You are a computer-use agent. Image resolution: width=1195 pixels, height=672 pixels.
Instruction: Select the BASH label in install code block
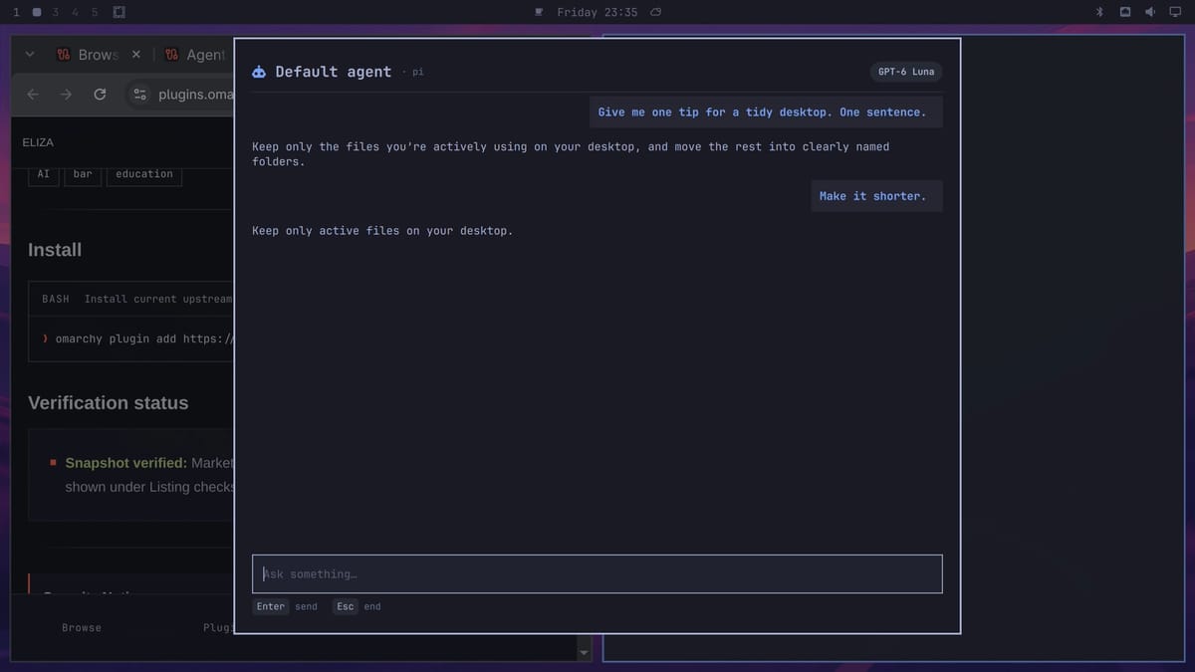pyautogui.click(x=56, y=299)
